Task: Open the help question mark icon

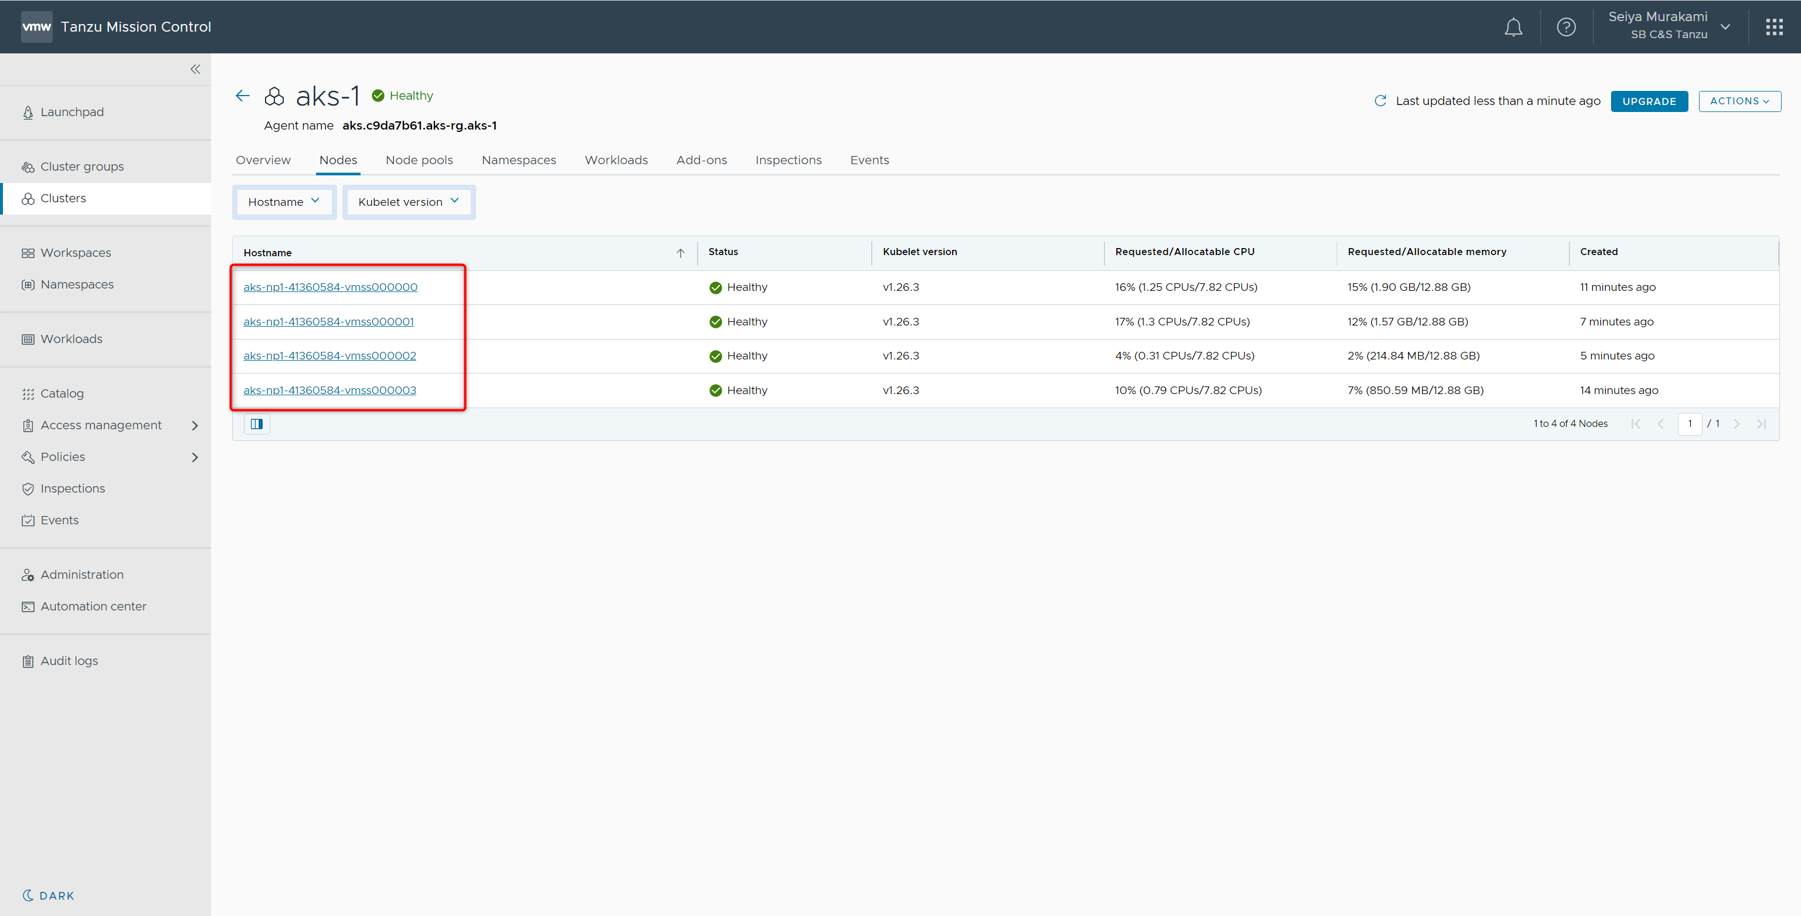Action: click(x=1565, y=28)
